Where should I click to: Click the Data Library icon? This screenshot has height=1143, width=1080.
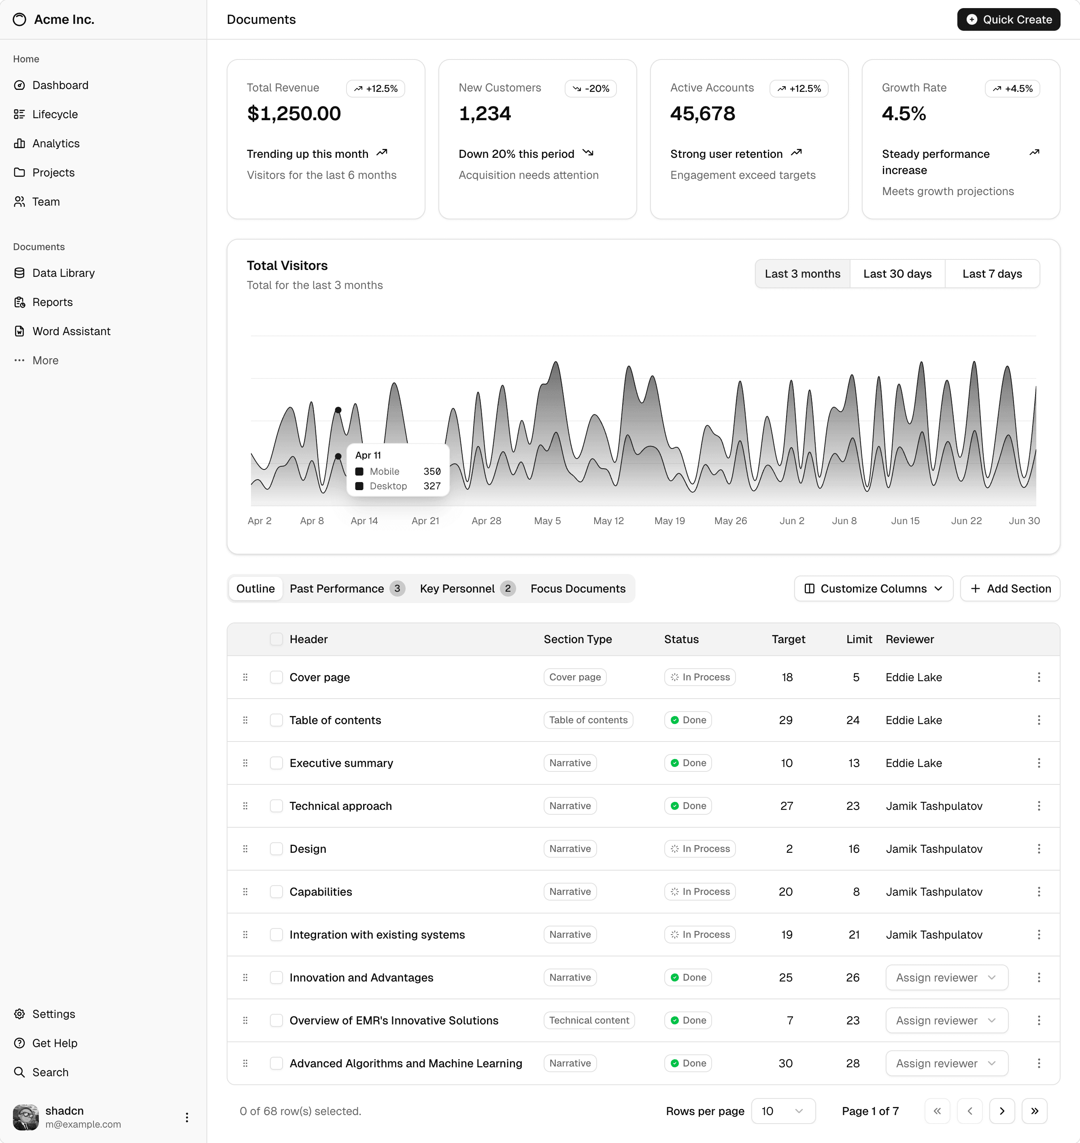[19, 273]
